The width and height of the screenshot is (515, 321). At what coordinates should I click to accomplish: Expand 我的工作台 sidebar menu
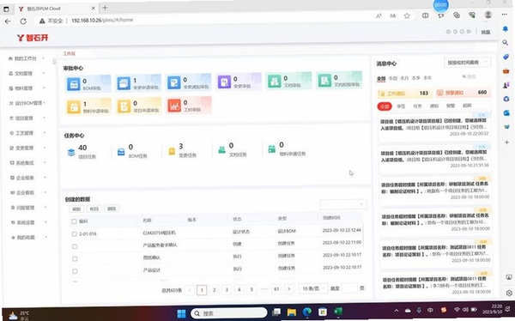(27, 58)
